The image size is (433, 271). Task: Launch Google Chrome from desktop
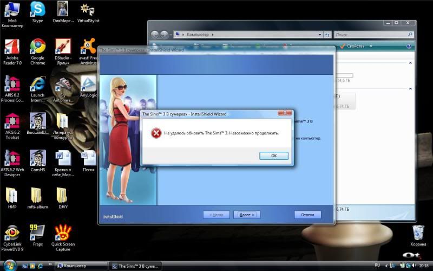37,52
